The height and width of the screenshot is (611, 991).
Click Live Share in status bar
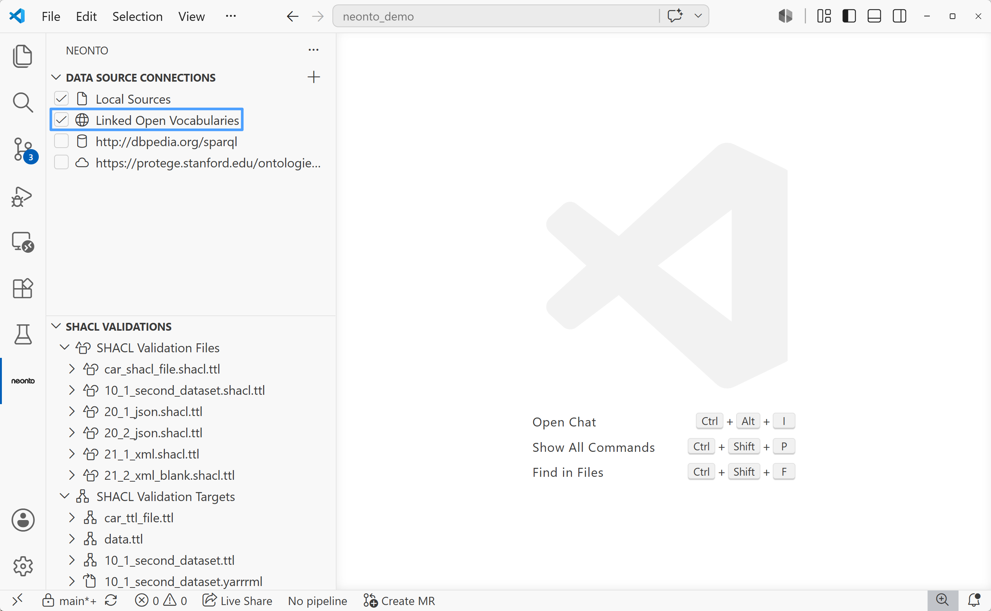[x=237, y=601]
